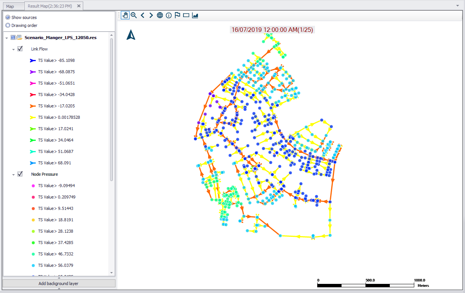Click the toolbar drag grip handle
This screenshot has height=293, width=465.
119,15
